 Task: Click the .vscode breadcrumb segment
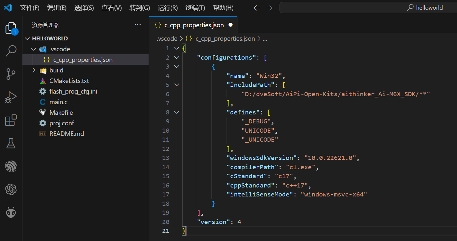pos(167,39)
